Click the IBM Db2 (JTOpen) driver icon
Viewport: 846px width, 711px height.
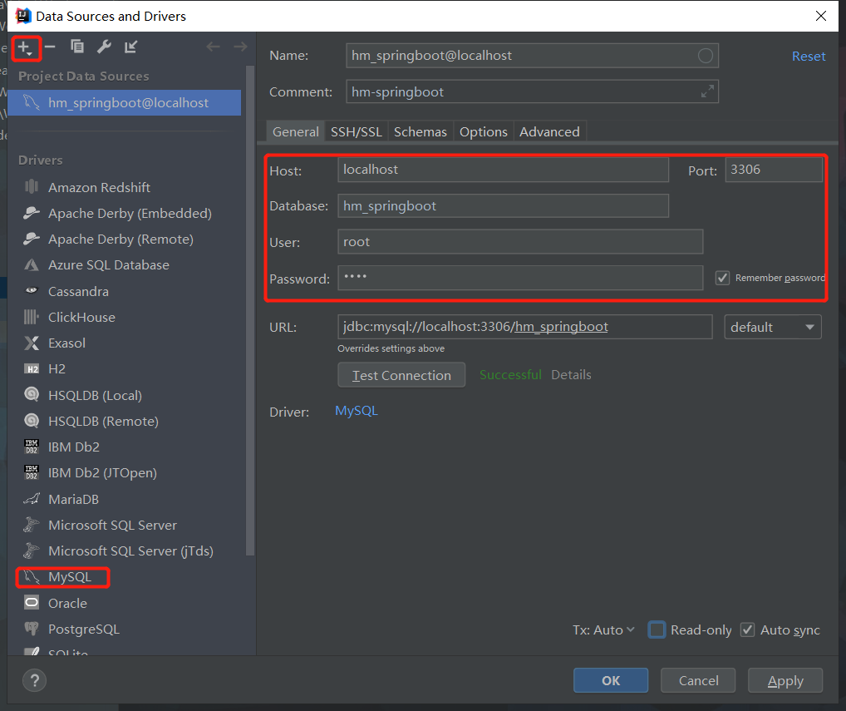click(x=32, y=472)
